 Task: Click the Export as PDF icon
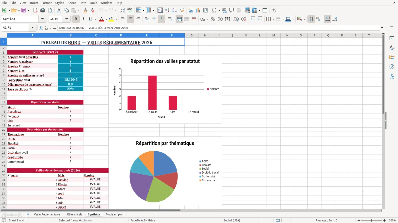coord(35,10)
